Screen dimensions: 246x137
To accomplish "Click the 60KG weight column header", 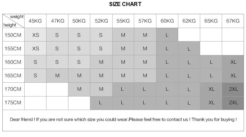I will click(x=167, y=21).
